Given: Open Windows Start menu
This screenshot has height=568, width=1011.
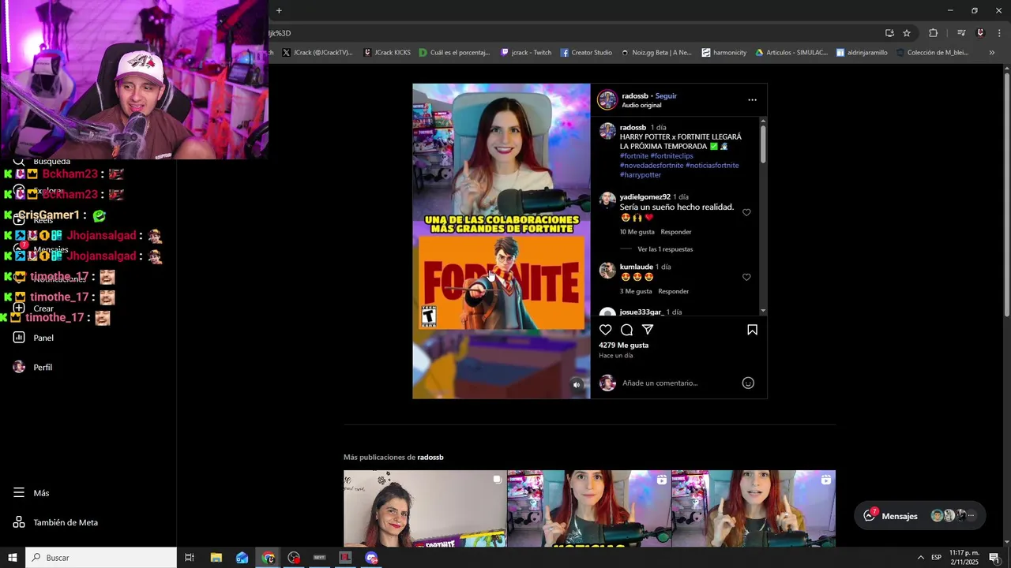Looking at the screenshot, I should (x=13, y=558).
